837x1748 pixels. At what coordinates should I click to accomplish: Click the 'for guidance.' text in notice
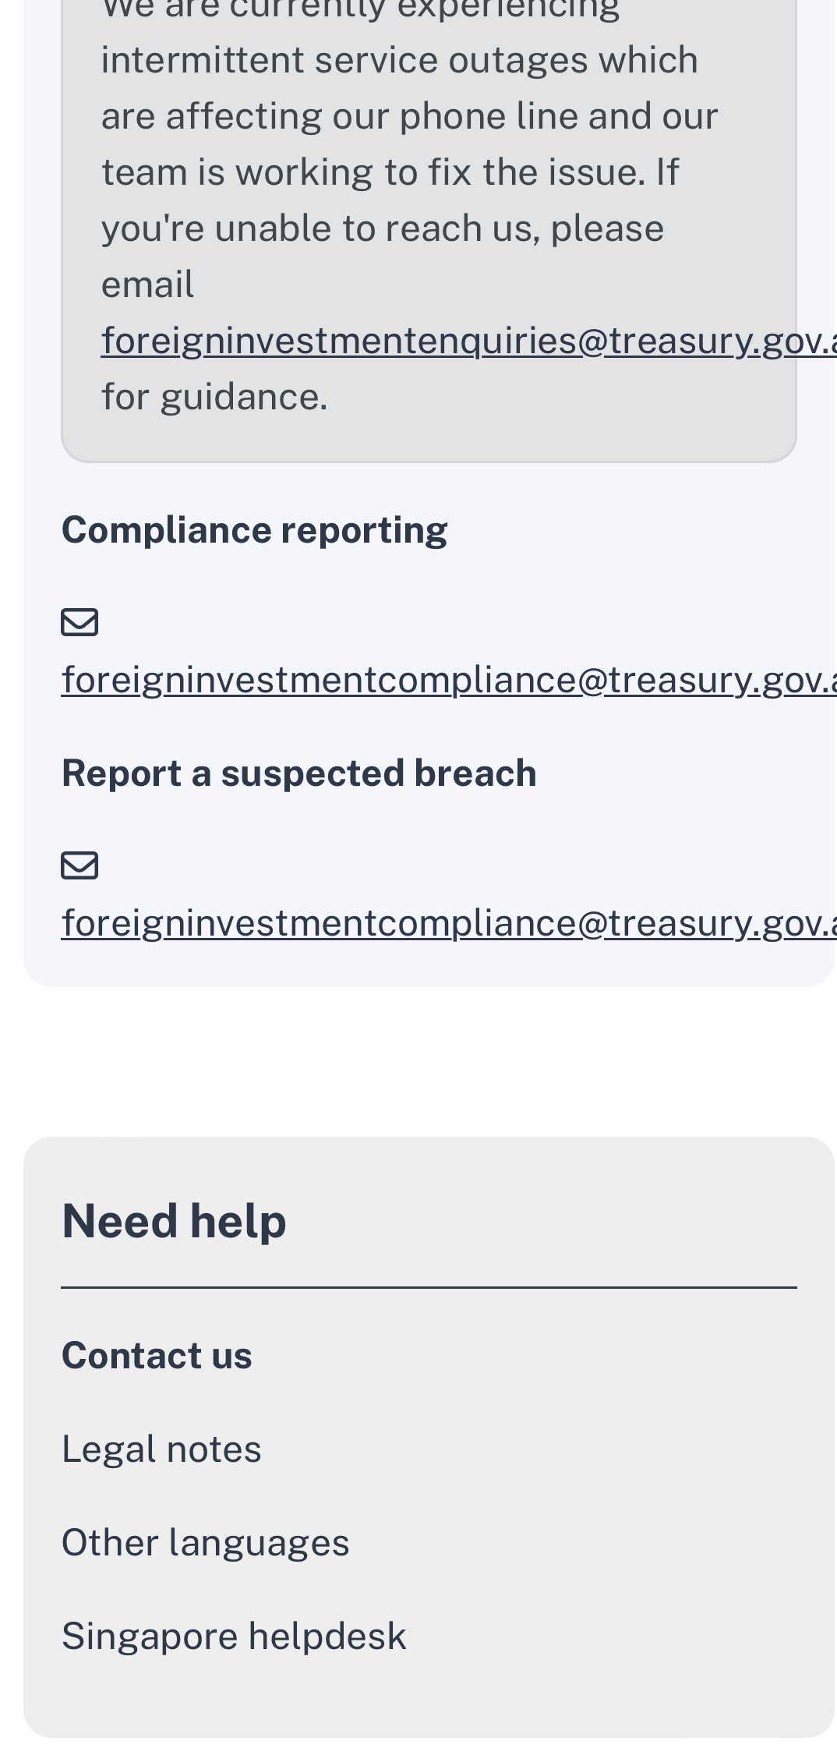pyautogui.click(x=214, y=397)
